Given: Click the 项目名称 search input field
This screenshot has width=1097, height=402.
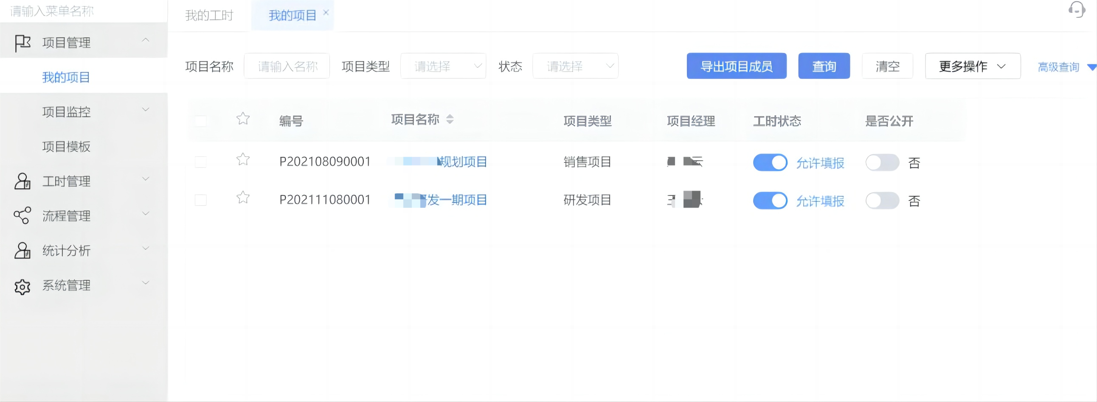Looking at the screenshot, I should (287, 66).
